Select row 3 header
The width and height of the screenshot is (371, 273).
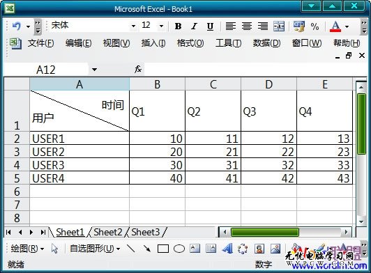[17, 152]
